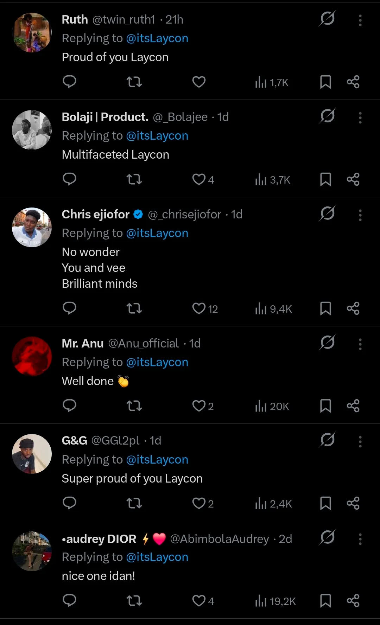
Task: Repost audrey DIOR's reply
Action: [134, 601]
